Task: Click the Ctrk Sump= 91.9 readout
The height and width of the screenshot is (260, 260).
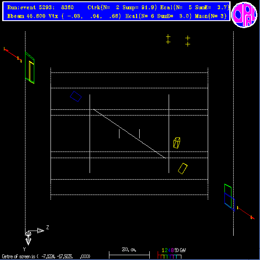Action: (x=122, y=7)
